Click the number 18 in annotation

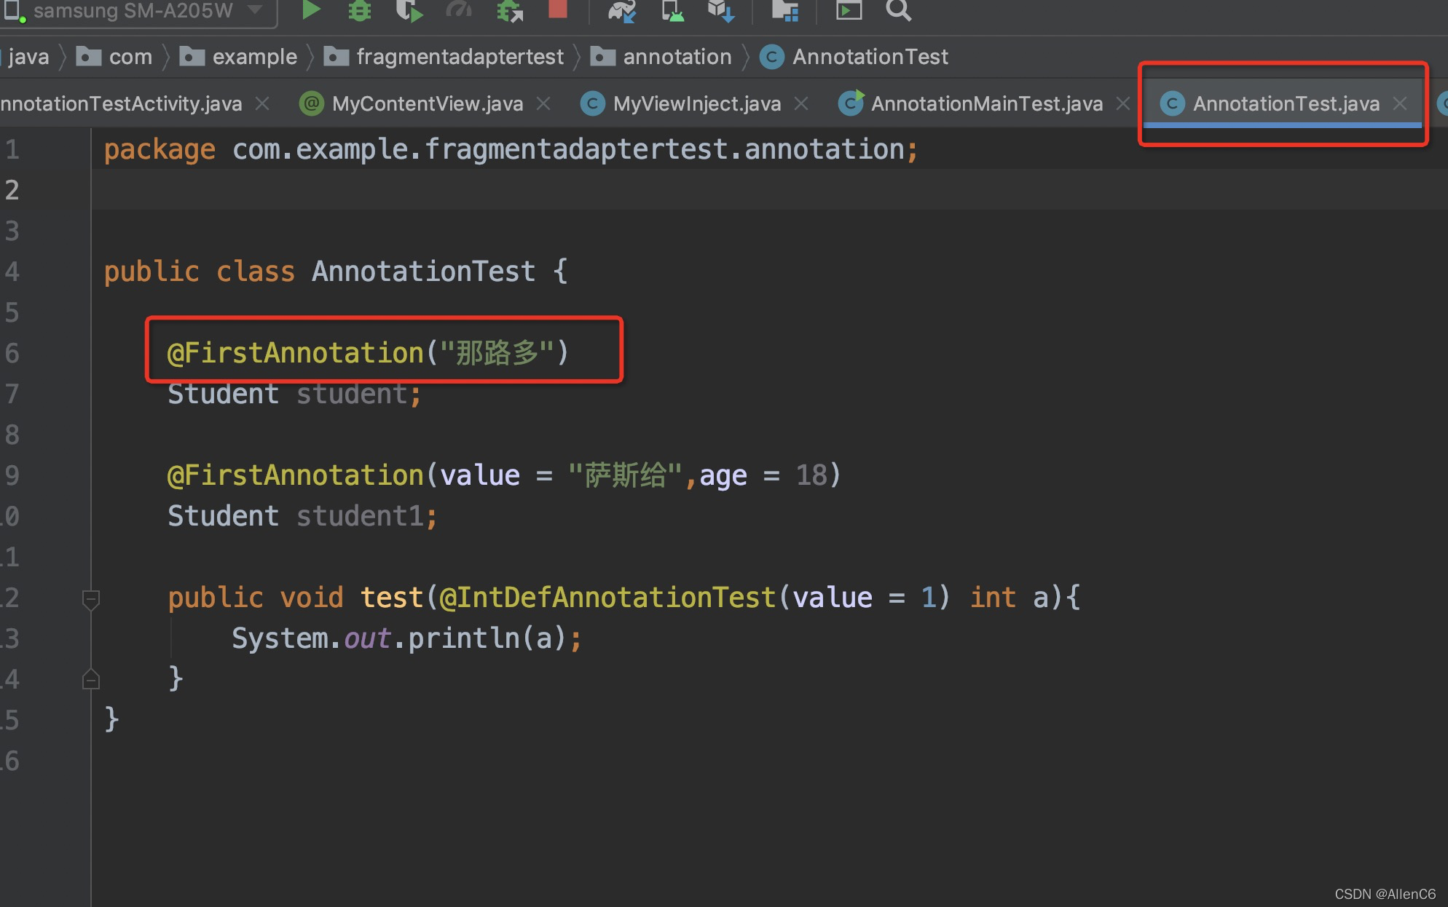pos(811,475)
